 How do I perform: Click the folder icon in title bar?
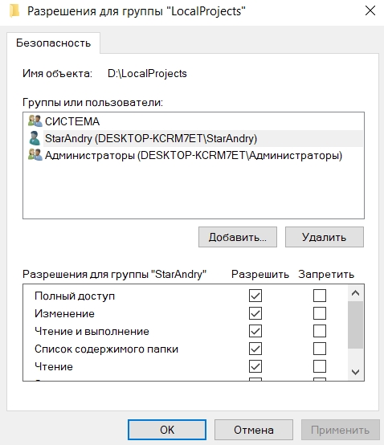pos(14,10)
